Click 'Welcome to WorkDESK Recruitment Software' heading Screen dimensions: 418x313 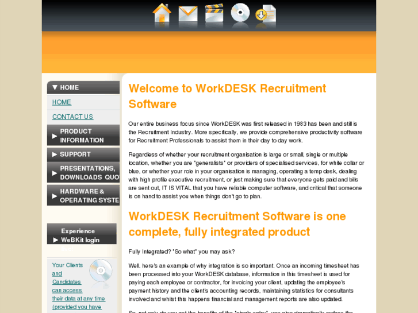tap(227, 96)
